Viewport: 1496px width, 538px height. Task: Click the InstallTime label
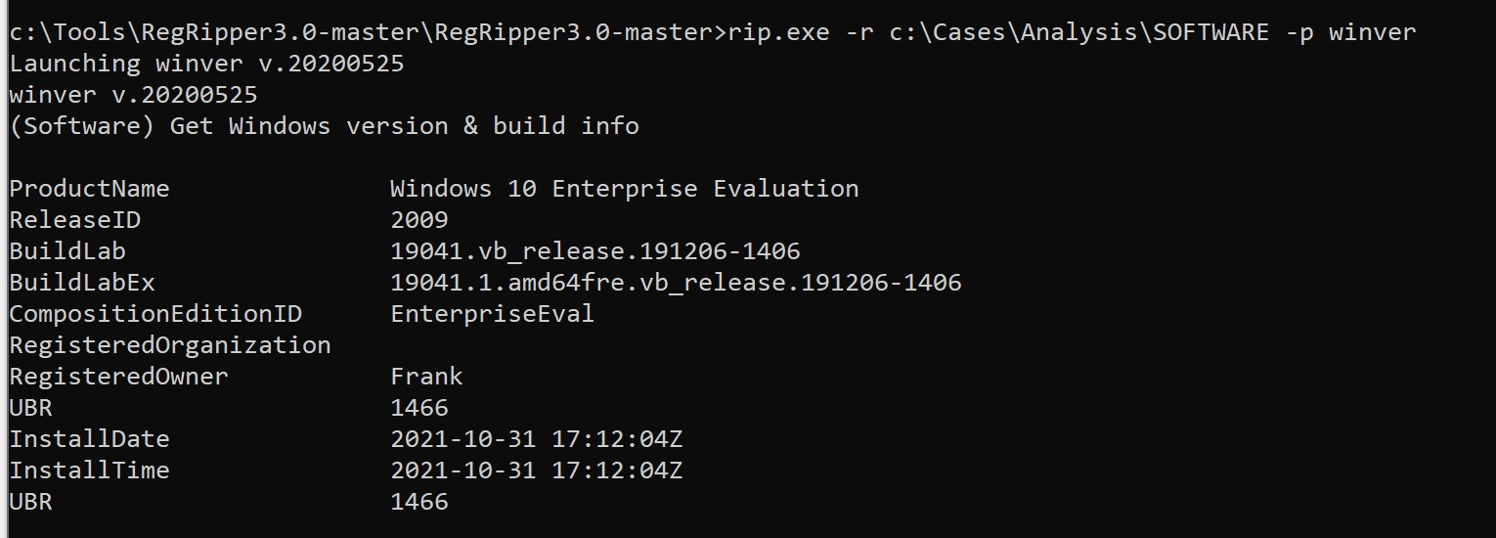89,471
